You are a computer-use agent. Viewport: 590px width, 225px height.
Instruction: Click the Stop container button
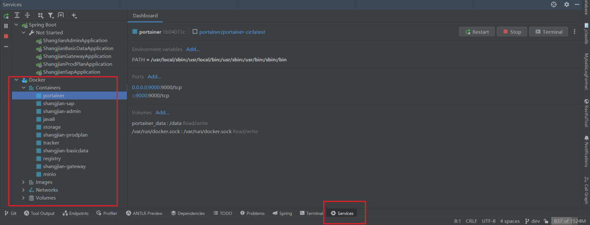pos(512,32)
